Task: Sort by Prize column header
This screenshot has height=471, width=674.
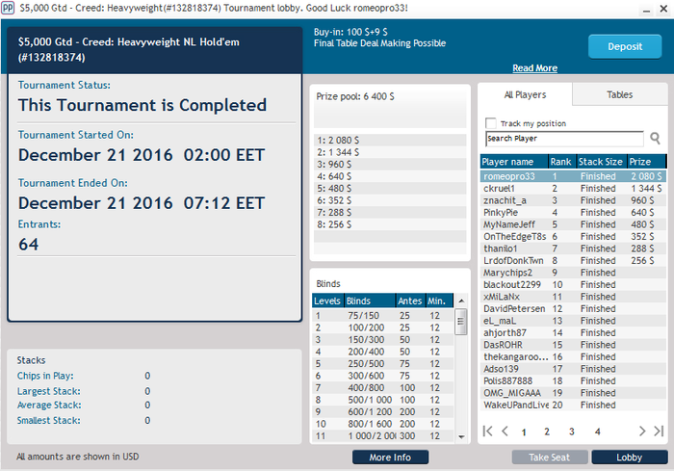Action: [x=646, y=162]
